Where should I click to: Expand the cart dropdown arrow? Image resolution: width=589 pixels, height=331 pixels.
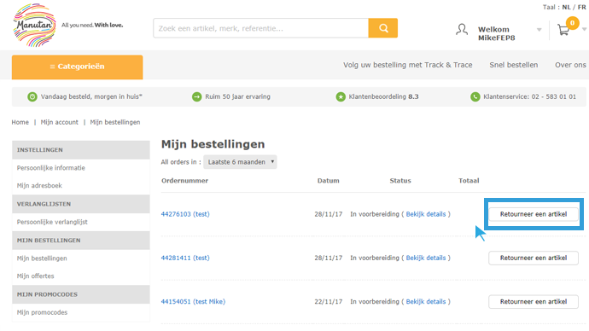(585, 29)
